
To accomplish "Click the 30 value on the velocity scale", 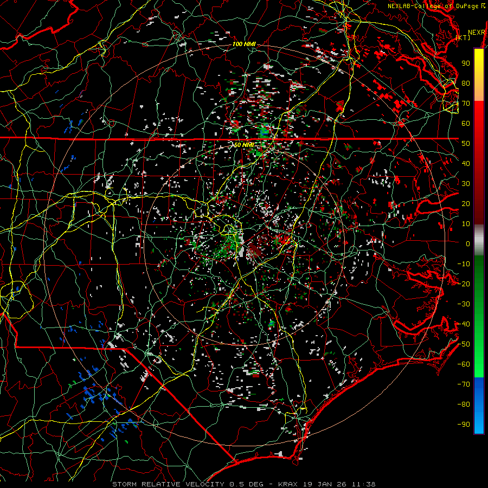I will coord(466,184).
